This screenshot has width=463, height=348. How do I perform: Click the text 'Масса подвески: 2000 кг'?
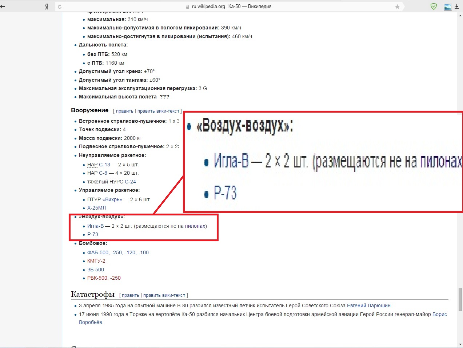coord(110,138)
